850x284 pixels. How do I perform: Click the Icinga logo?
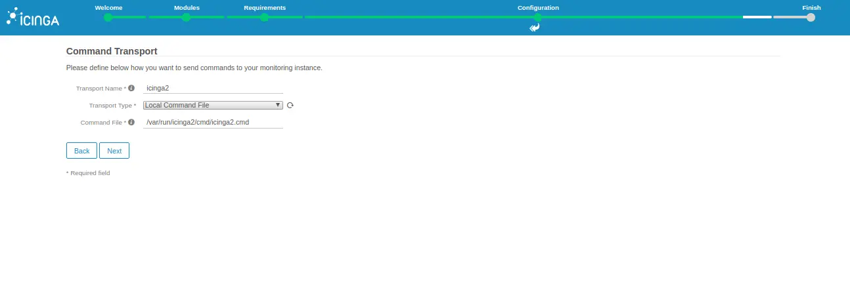[x=33, y=17]
